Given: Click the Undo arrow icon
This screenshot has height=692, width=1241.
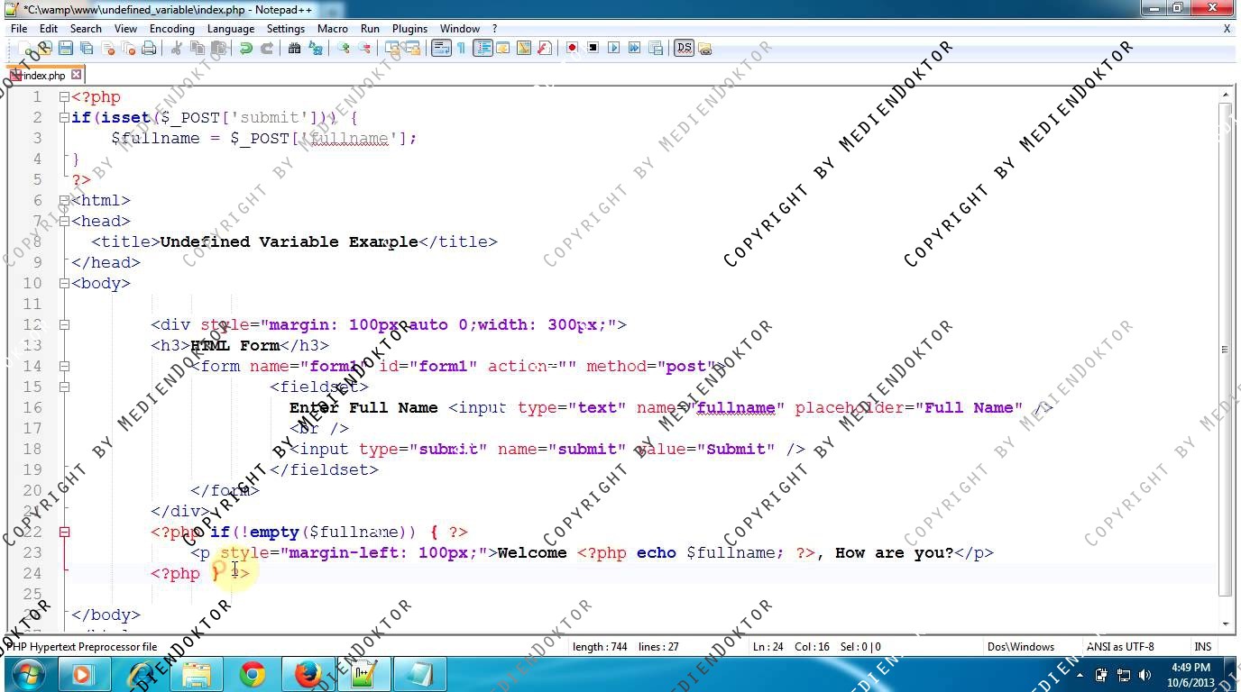Looking at the screenshot, I should [245, 49].
